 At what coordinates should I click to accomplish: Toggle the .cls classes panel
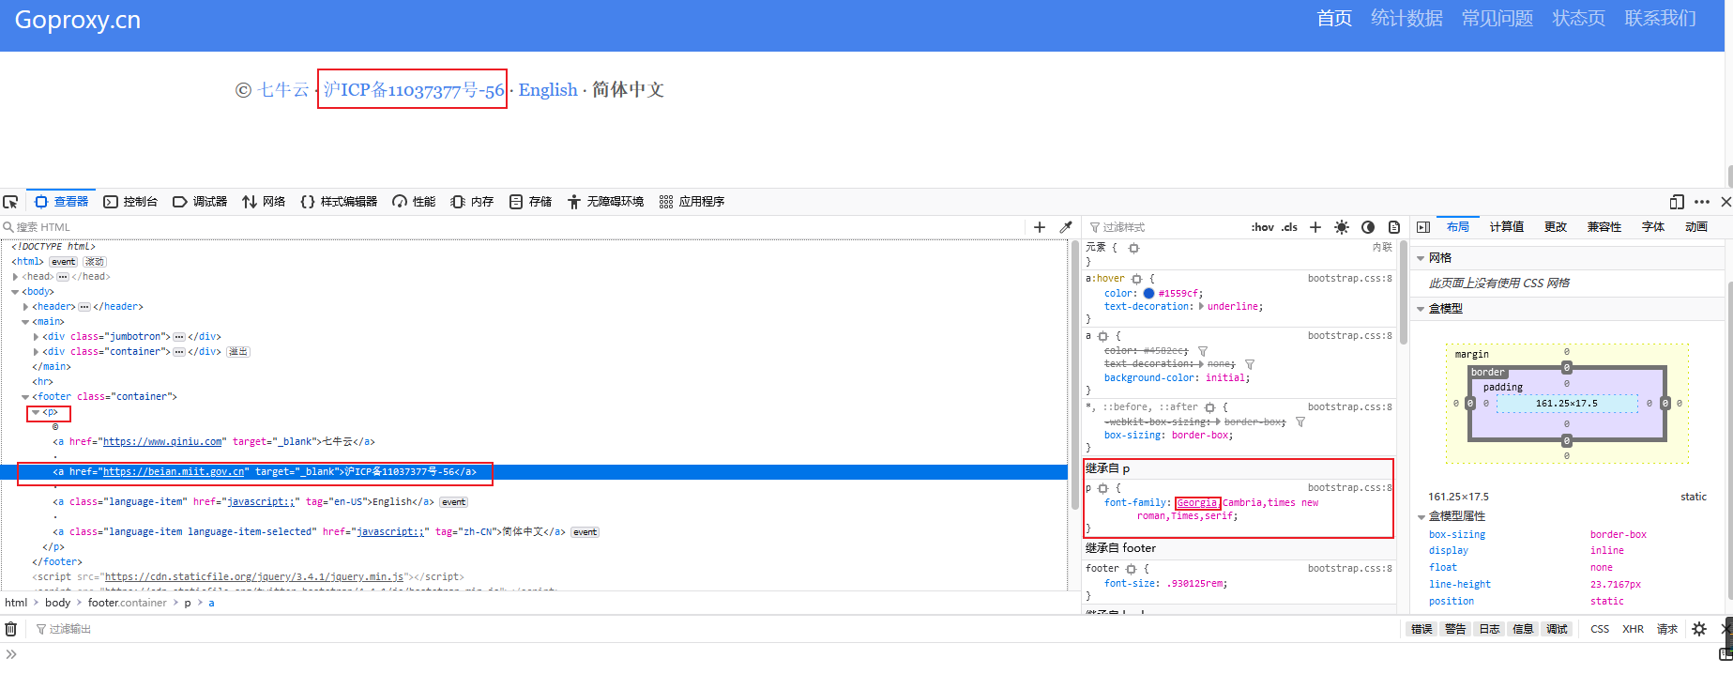coord(1290,227)
